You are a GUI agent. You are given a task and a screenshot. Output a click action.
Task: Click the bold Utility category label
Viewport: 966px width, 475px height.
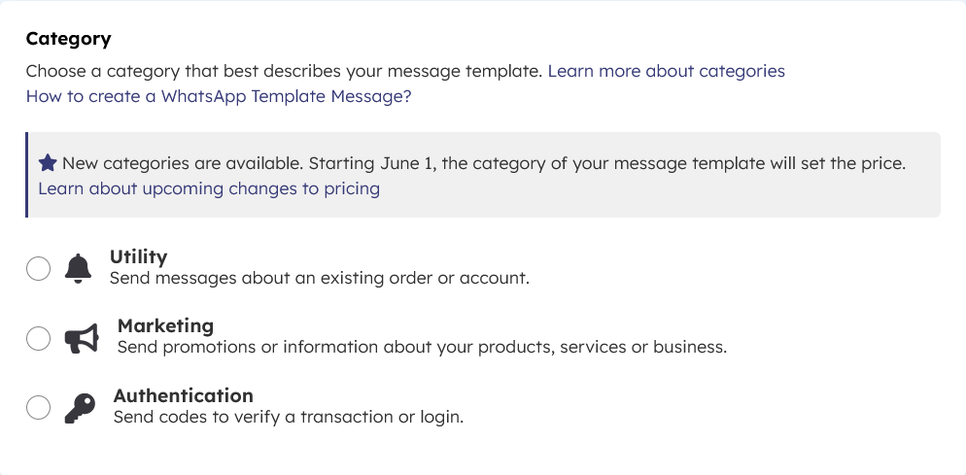[138, 257]
